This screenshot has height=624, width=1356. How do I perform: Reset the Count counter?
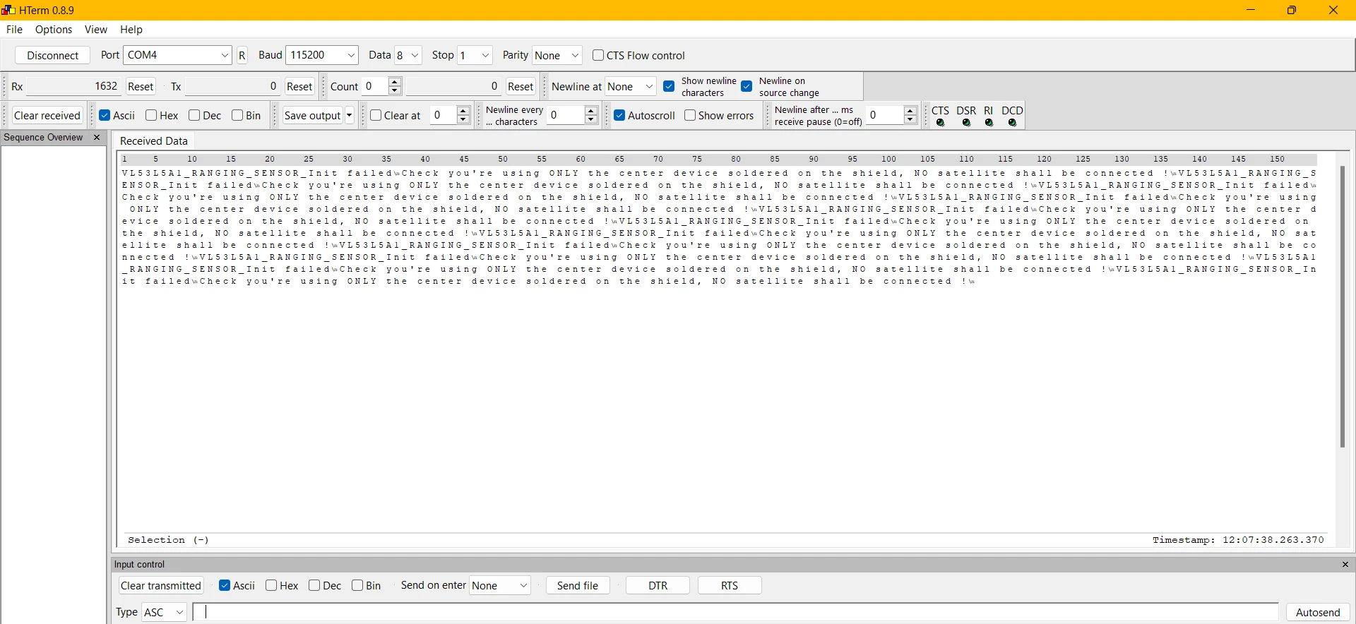[521, 86]
